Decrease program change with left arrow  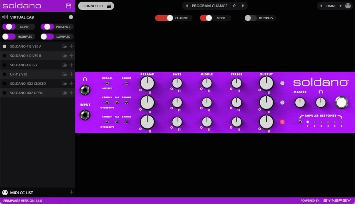coord(186,6)
